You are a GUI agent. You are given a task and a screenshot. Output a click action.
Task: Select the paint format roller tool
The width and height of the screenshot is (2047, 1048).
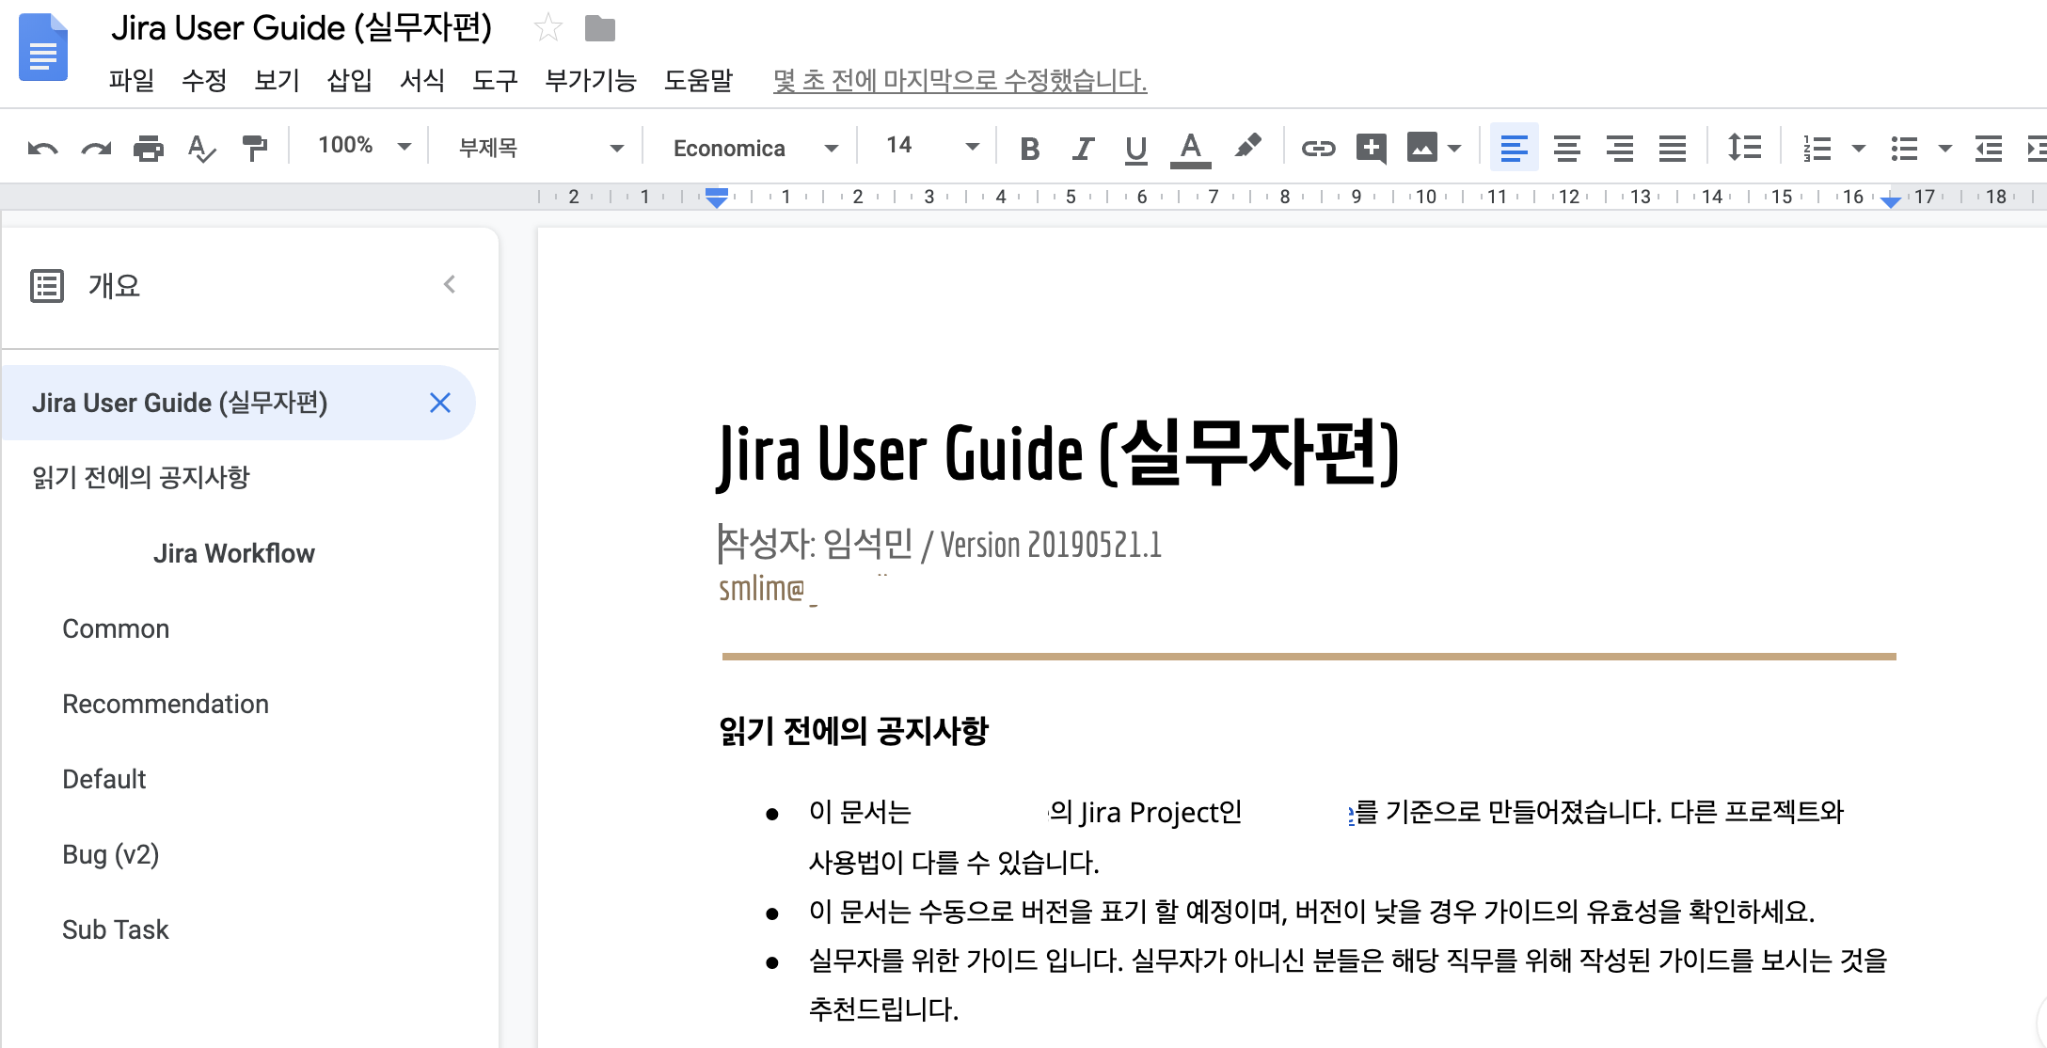coord(254,149)
